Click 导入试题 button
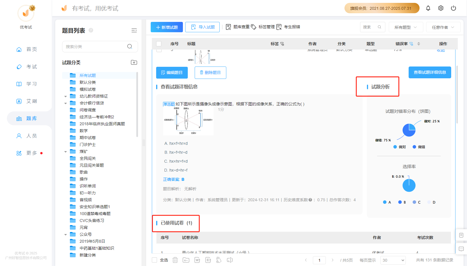The image size is (467, 266). coord(202,27)
